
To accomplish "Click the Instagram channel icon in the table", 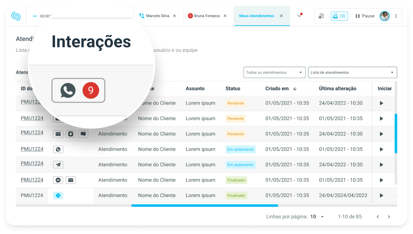I will [70, 134].
